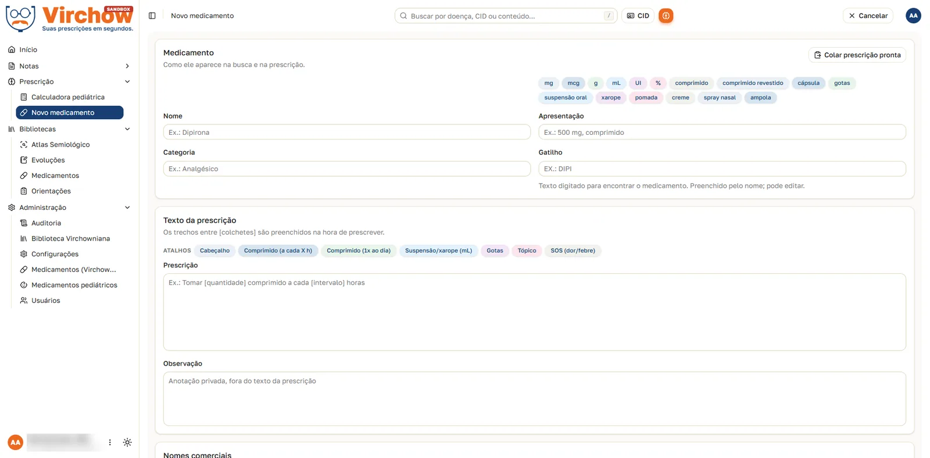Image resolution: width=930 pixels, height=458 pixels.
Task: Click the Configurações gear icon
Action: point(24,254)
